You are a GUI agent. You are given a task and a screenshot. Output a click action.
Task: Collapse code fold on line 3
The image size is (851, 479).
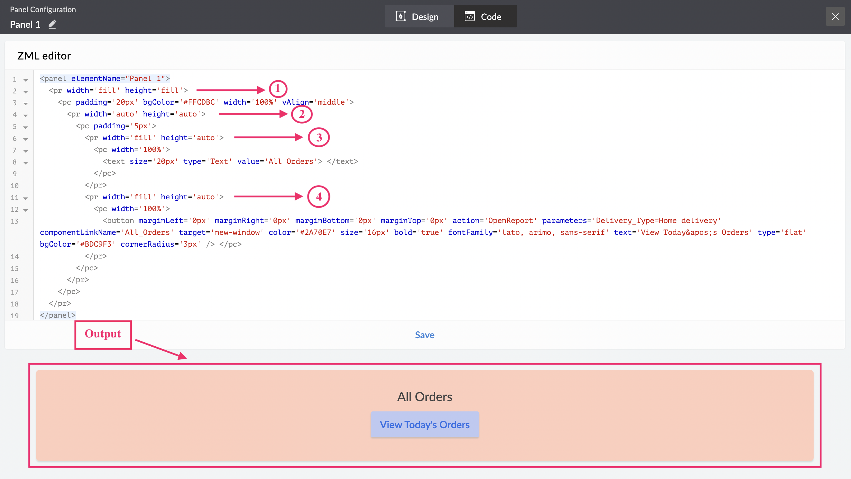tap(26, 103)
